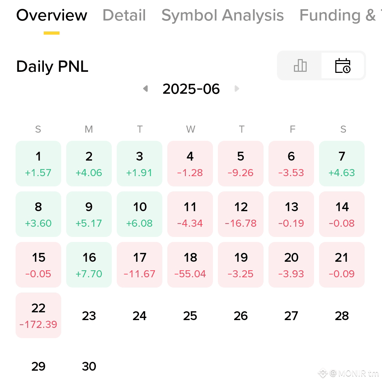Select June 18 showing -55.04
This screenshot has width=382, height=382.
pos(190,265)
